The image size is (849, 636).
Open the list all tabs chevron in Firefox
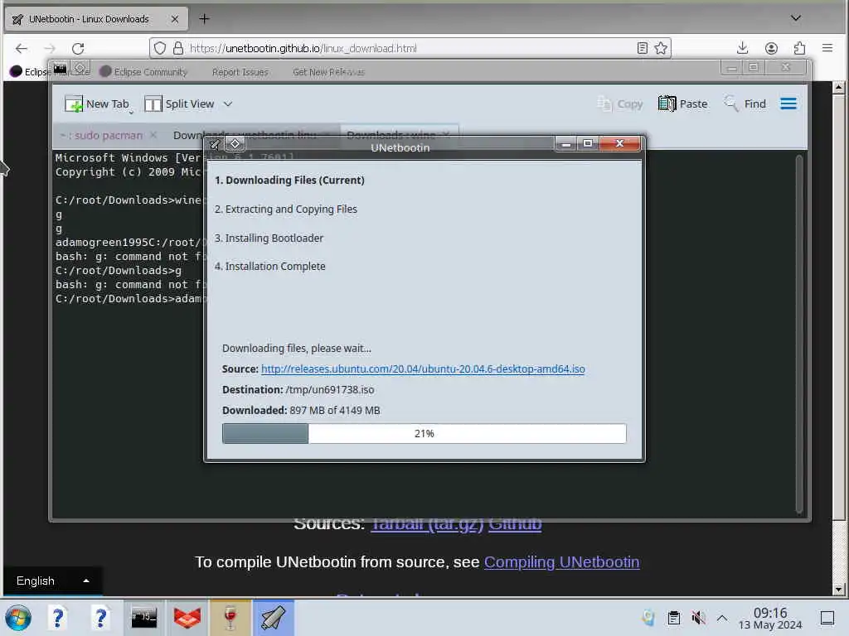point(795,18)
